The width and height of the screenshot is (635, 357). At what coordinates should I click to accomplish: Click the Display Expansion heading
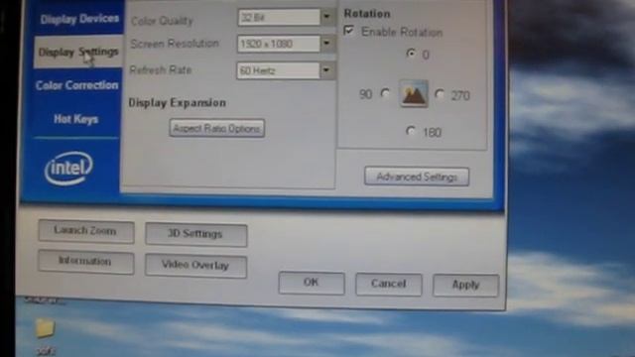(x=178, y=103)
